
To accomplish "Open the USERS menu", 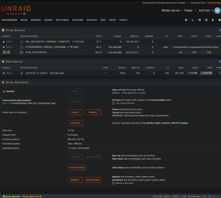I will [x=48, y=20].
